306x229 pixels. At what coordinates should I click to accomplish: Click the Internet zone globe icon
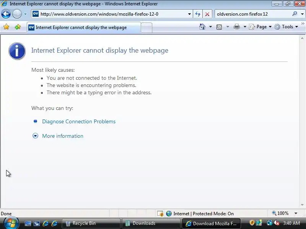(x=169, y=214)
